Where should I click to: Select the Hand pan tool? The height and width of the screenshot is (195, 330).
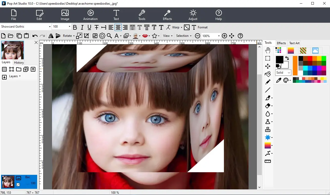pos(268,50)
